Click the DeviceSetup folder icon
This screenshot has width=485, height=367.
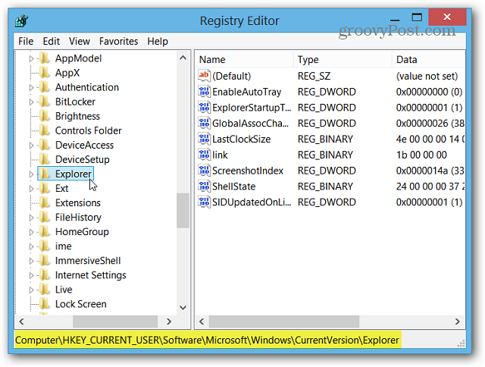click(x=45, y=159)
